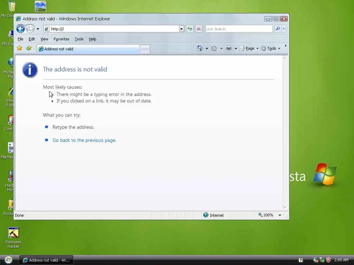
Task: Click the 2:00 AM clock
Action: [341, 260]
